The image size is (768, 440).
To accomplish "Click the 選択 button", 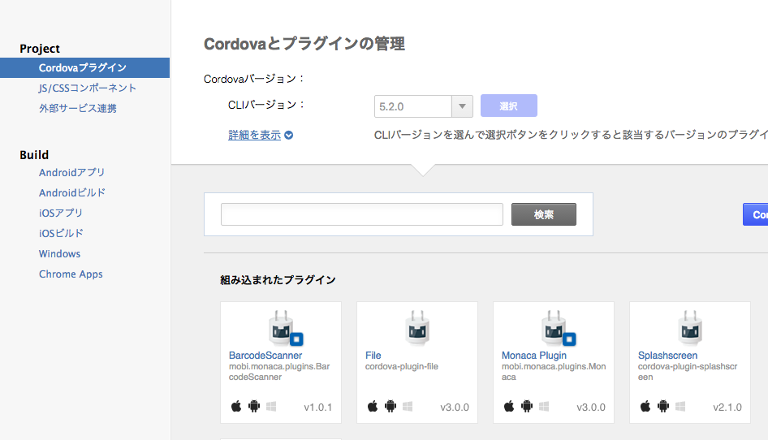I will point(508,106).
